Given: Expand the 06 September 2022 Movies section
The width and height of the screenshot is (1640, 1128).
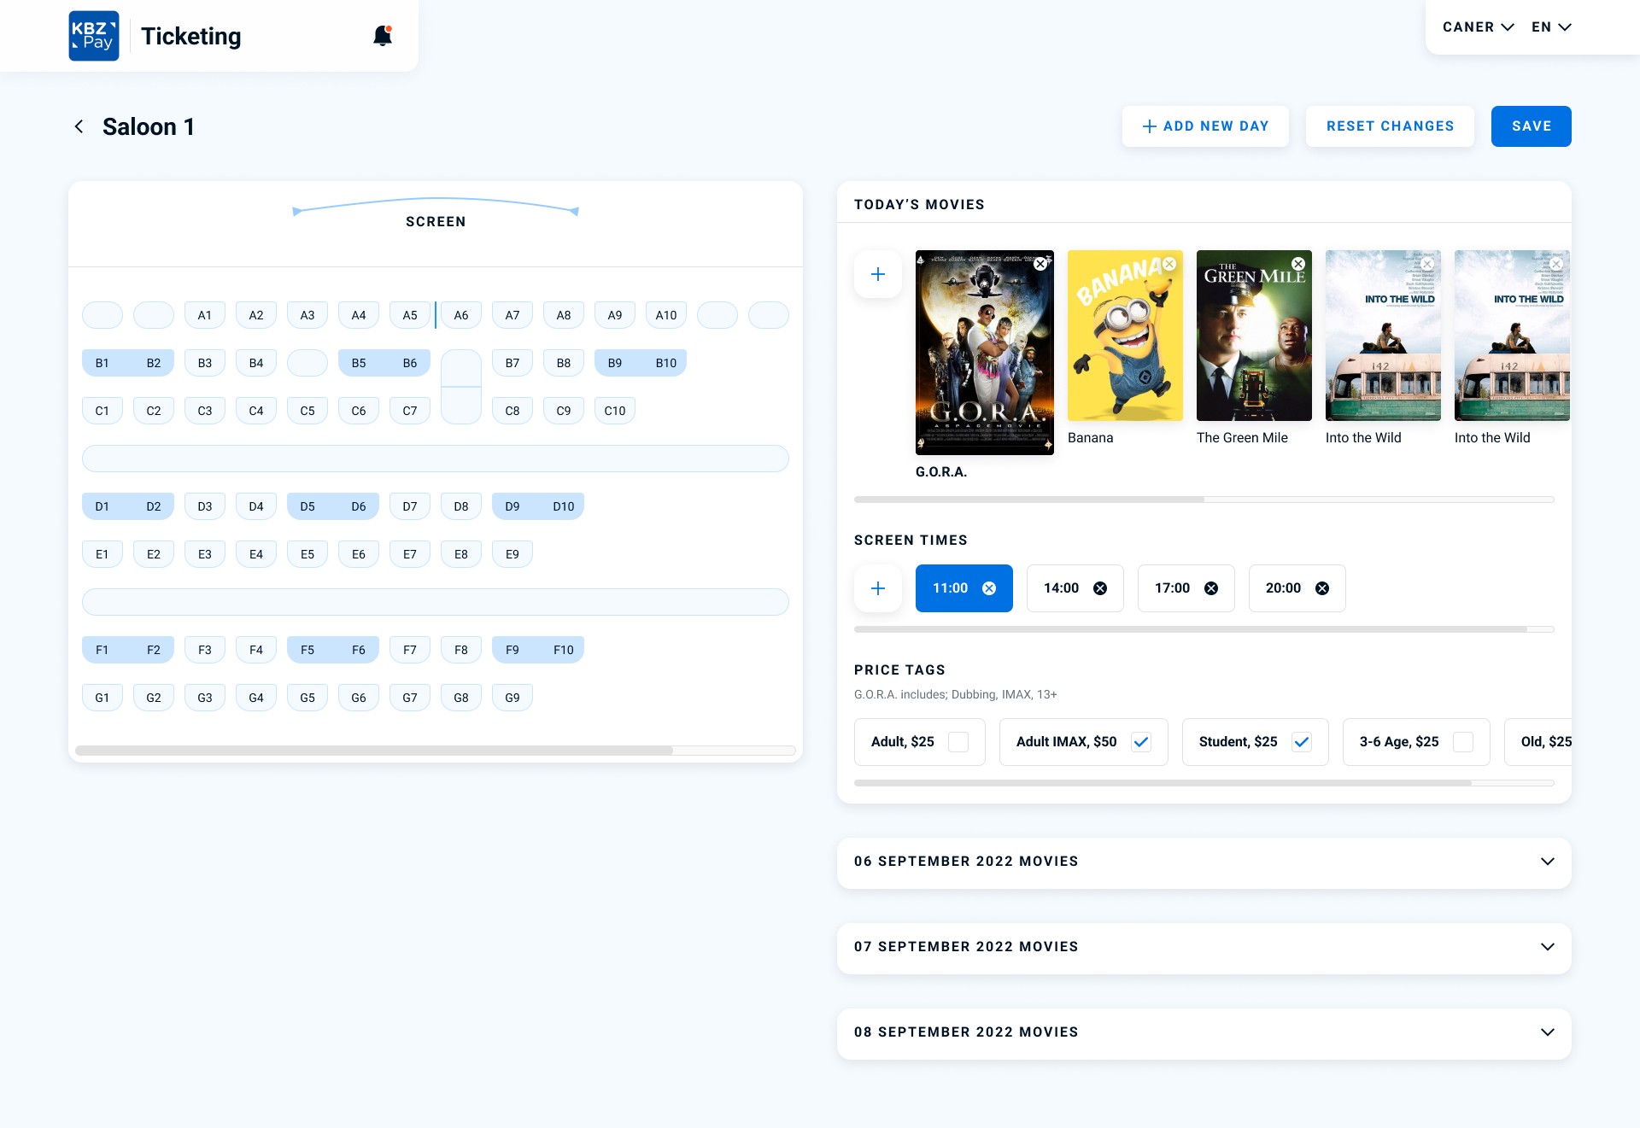Looking at the screenshot, I should (1547, 862).
